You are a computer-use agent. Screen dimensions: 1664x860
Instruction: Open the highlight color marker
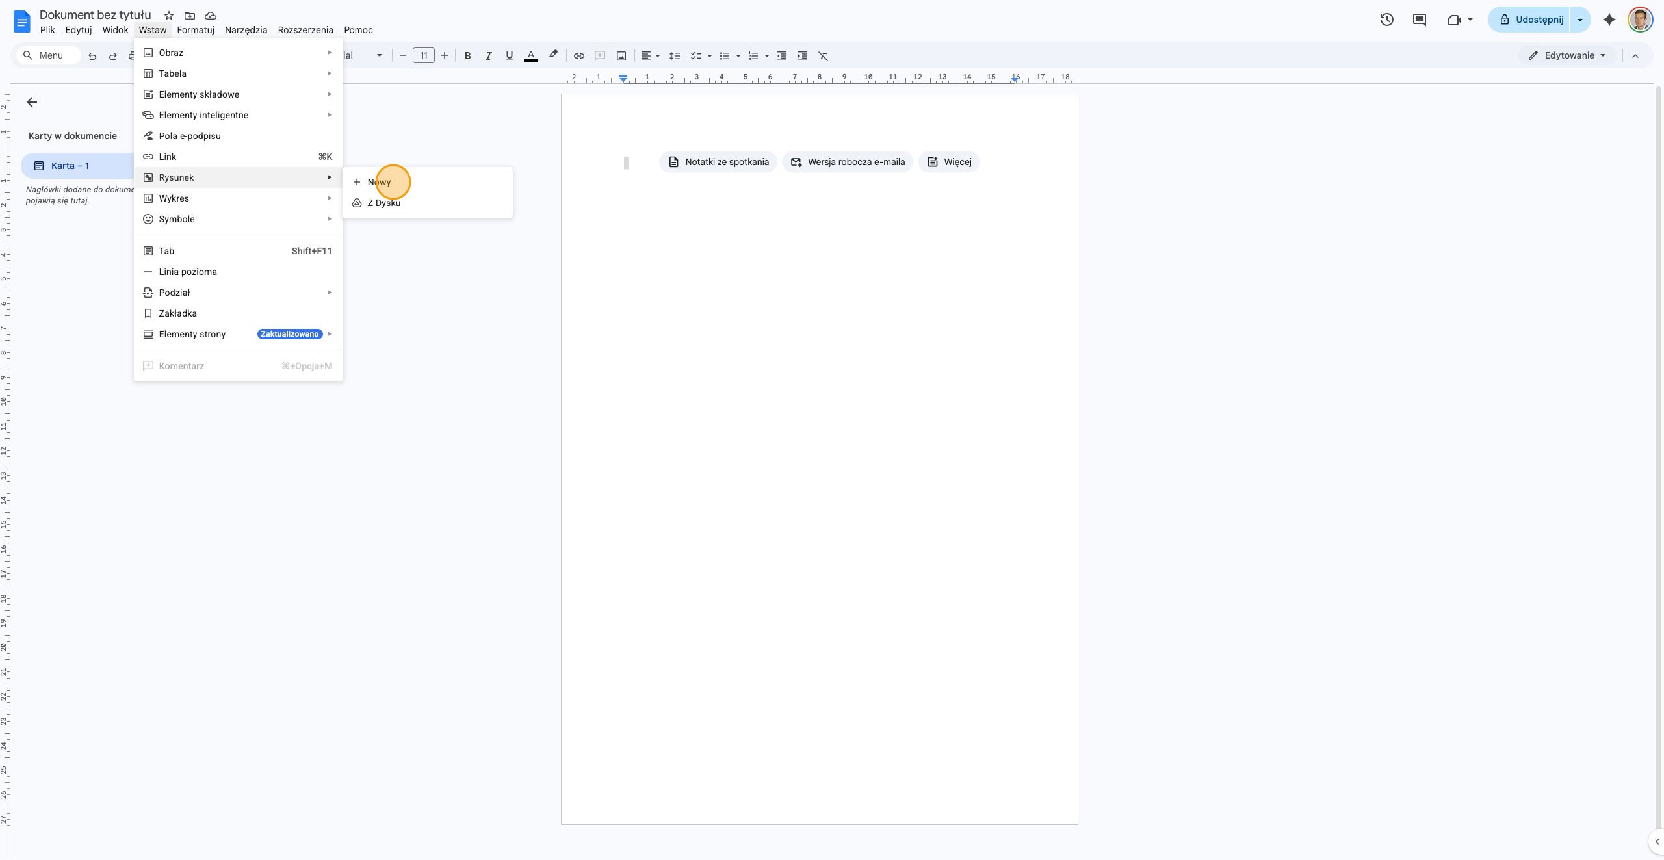point(553,55)
